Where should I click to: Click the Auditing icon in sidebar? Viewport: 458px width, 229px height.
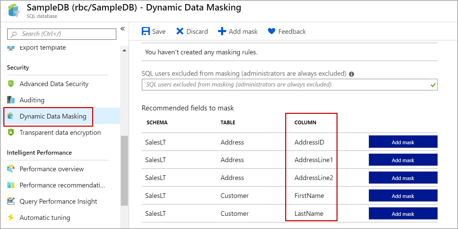tap(11, 100)
